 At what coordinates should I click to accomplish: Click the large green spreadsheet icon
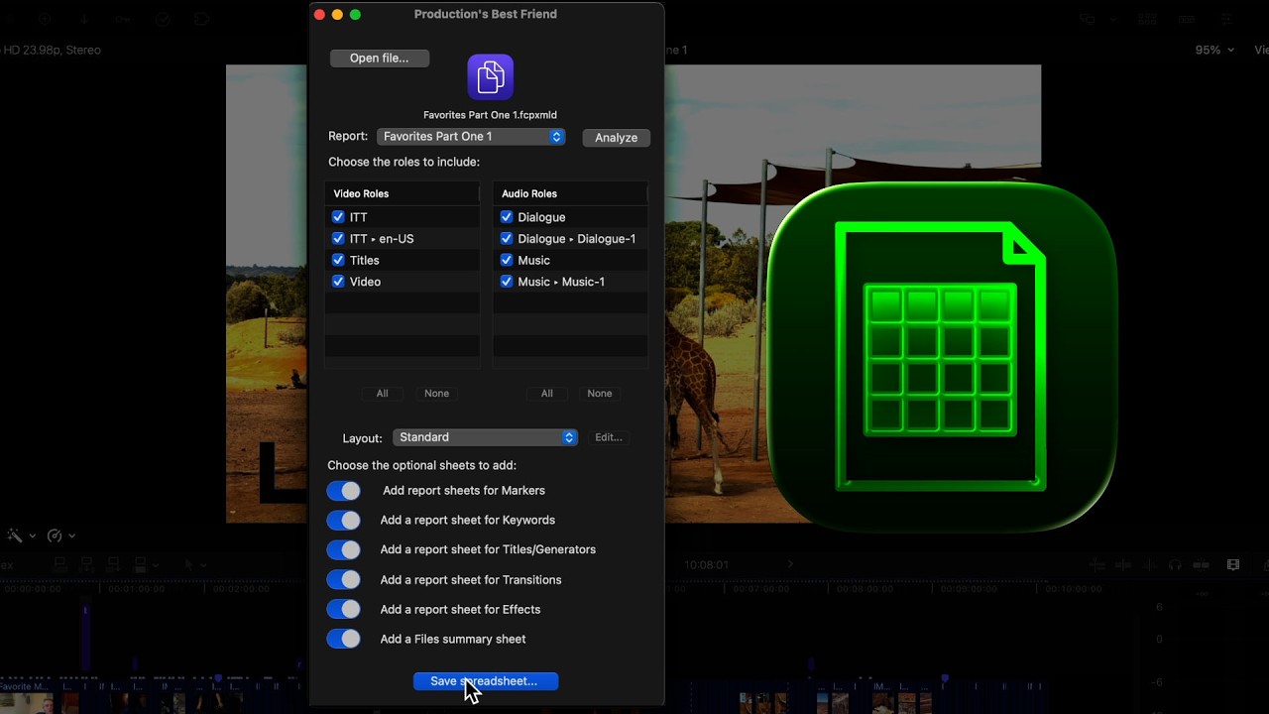tap(941, 357)
